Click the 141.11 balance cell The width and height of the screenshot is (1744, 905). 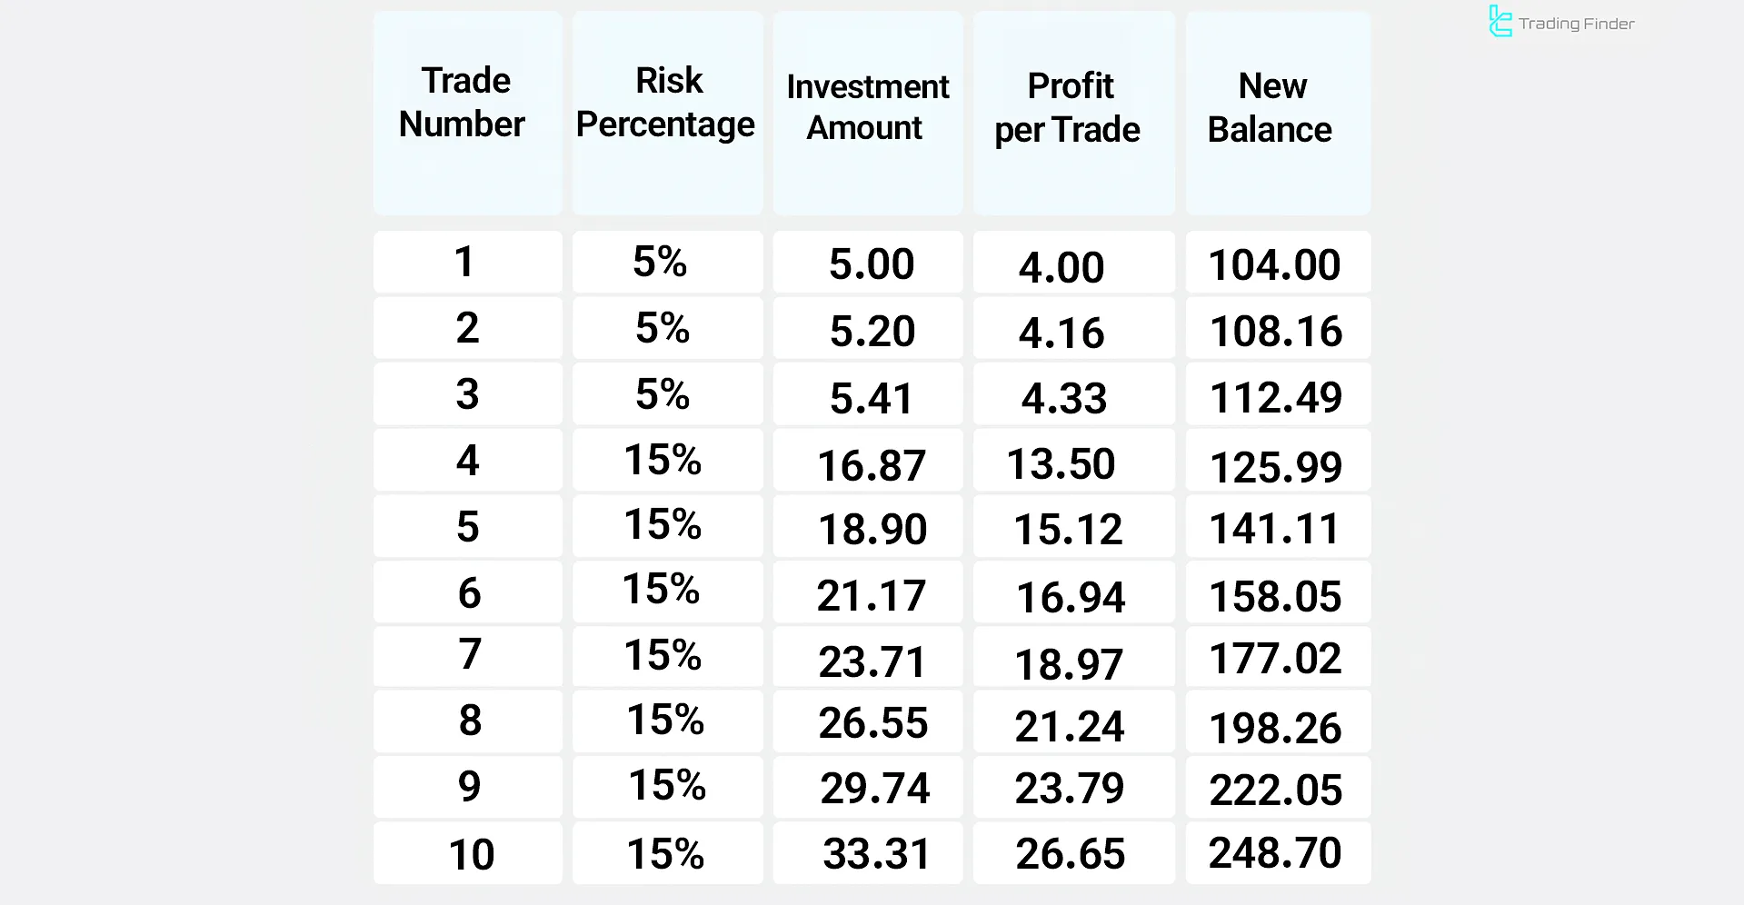(1275, 528)
